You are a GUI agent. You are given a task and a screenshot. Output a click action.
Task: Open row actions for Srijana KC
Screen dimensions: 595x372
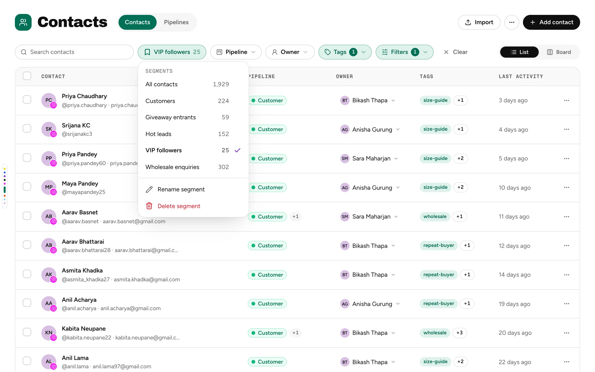pyautogui.click(x=566, y=129)
